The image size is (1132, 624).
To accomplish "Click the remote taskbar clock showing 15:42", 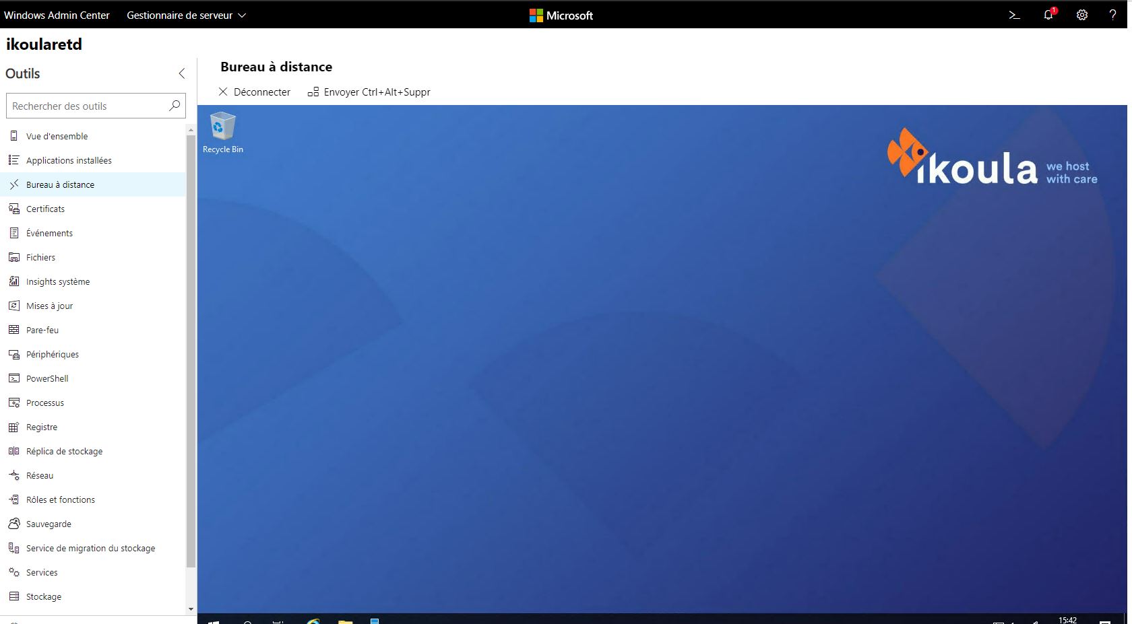I will (x=1067, y=620).
